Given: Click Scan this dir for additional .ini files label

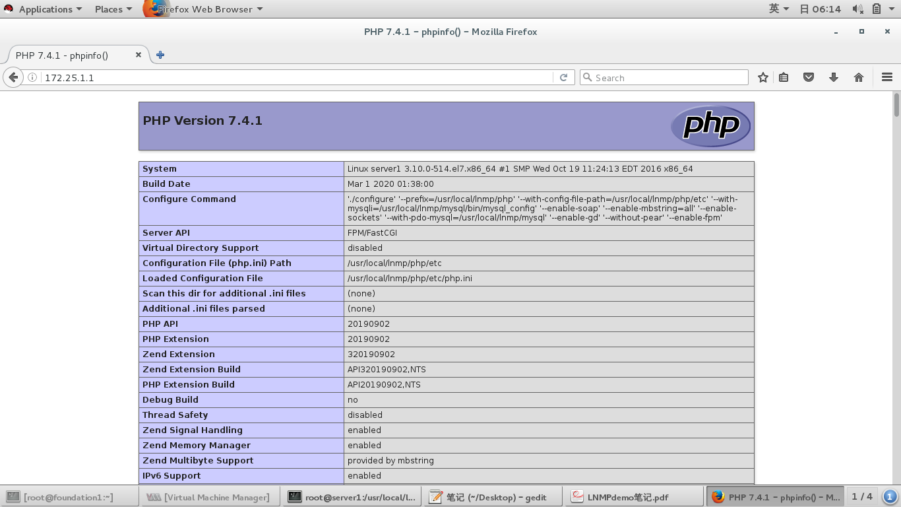Looking at the screenshot, I should coord(224,294).
